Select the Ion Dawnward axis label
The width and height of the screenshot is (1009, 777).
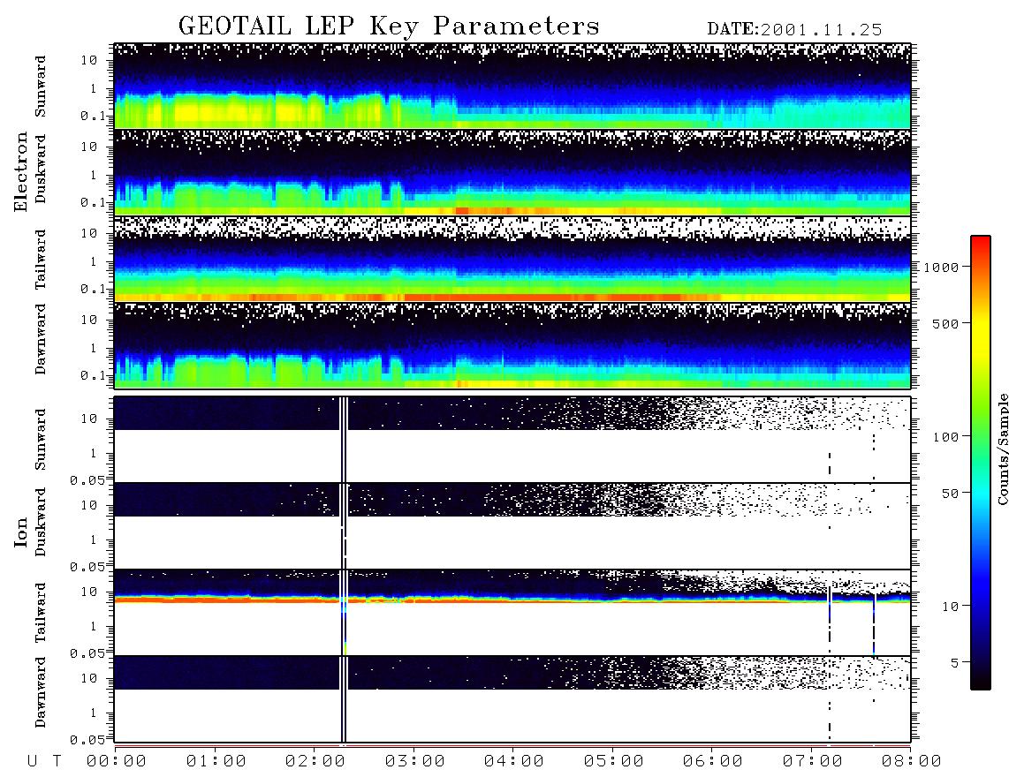click(41, 692)
